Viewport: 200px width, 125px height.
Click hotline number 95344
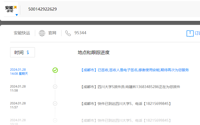point(80,33)
